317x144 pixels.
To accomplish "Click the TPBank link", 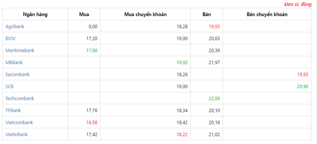I will point(13,111).
